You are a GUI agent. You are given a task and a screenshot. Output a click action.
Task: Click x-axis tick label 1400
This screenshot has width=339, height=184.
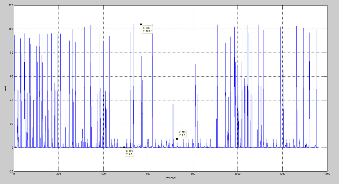click(x=327, y=174)
